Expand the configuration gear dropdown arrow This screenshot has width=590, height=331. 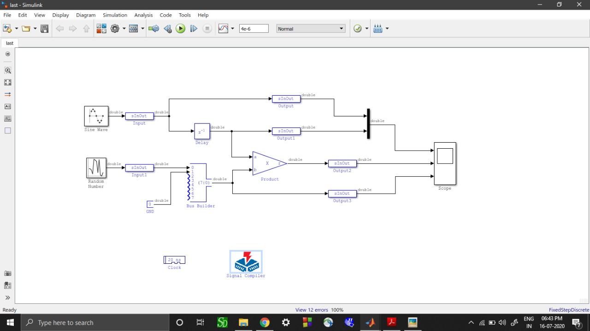(x=124, y=29)
